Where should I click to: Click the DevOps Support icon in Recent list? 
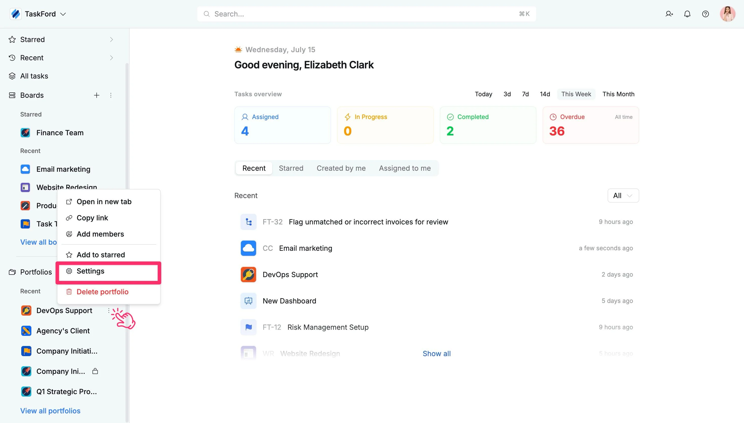click(x=249, y=275)
